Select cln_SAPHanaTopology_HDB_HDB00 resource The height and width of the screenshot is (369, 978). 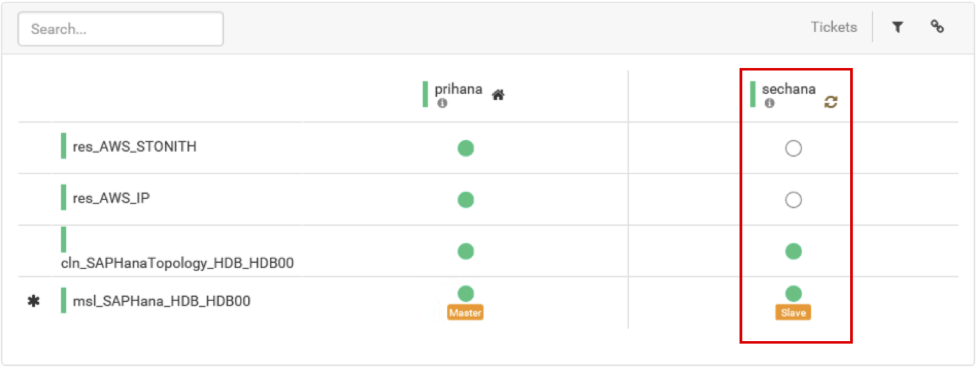177,263
